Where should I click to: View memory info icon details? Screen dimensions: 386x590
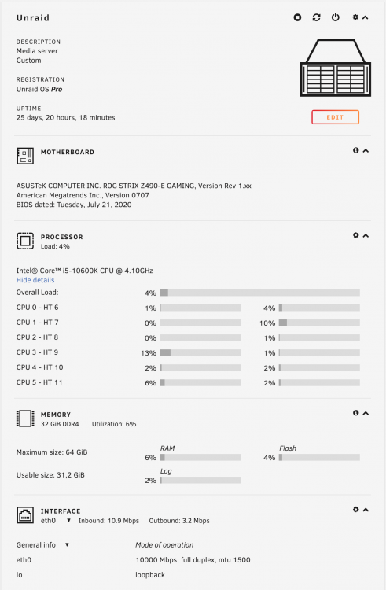pos(355,413)
